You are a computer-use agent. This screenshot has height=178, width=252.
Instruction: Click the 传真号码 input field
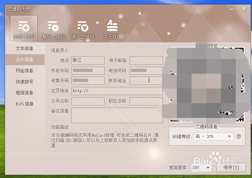click(88, 81)
